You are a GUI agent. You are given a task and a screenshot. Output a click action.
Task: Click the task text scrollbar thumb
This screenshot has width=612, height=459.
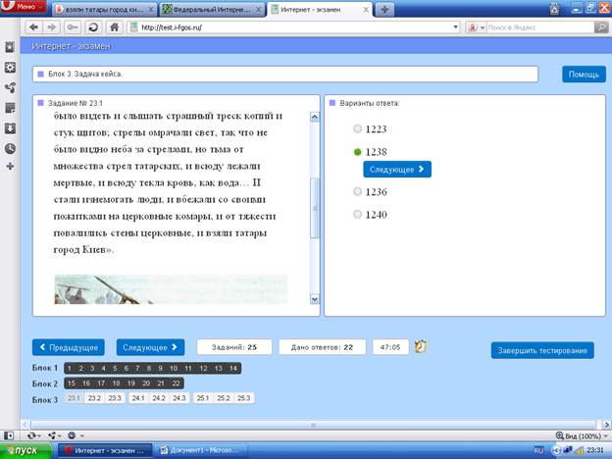click(x=315, y=208)
